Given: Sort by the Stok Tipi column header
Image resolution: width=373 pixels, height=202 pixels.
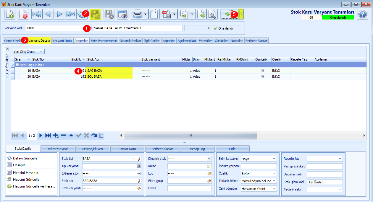Looking at the screenshot, I should point(51,59).
